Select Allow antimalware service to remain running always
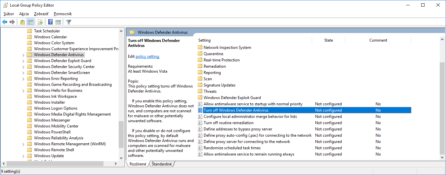The width and height of the screenshot is (446, 175). (x=304, y=154)
